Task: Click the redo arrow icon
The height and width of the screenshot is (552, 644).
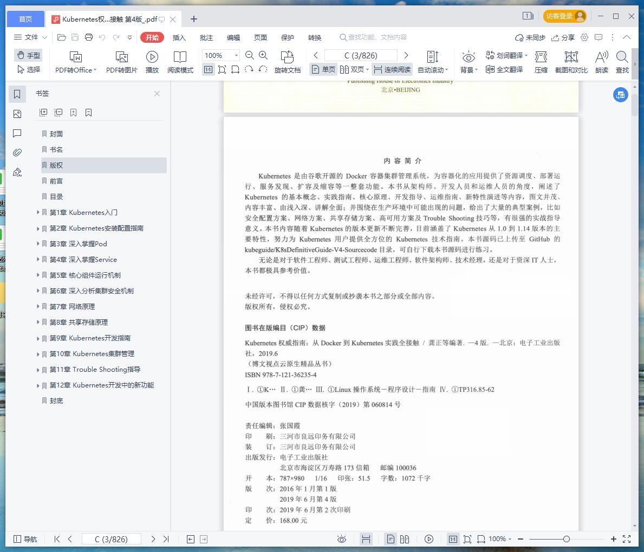Action: [x=116, y=37]
